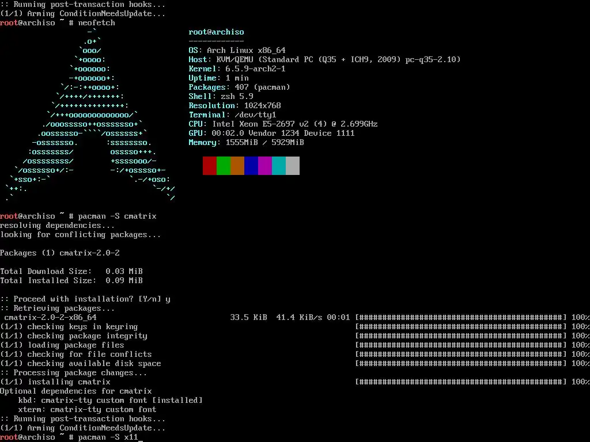590x442 pixels.
Task: Click 'Packages (1) cmatrix-2.0-2' line
Action: click(60, 253)
